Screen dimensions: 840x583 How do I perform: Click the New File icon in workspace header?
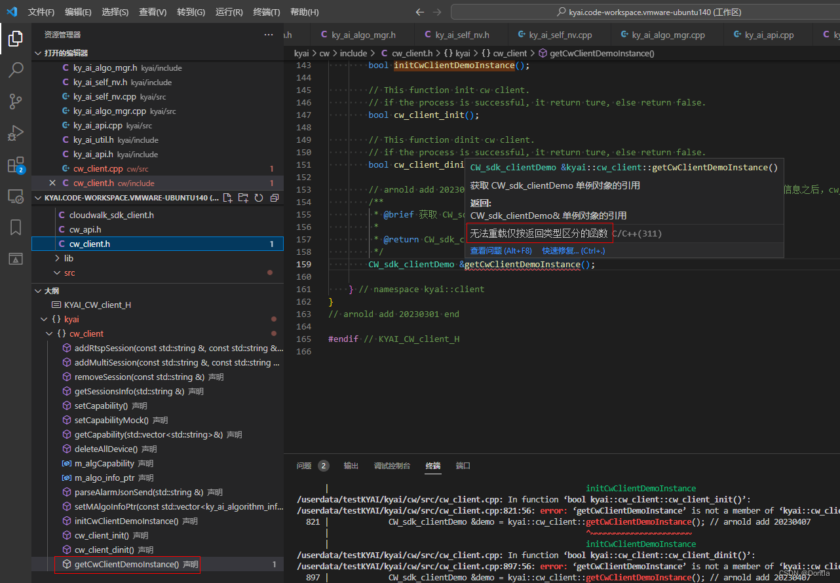click(227, 198)
